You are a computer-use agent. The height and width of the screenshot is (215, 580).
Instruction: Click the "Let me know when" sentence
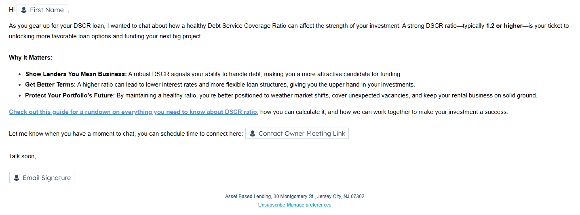(x=125, y=134)
